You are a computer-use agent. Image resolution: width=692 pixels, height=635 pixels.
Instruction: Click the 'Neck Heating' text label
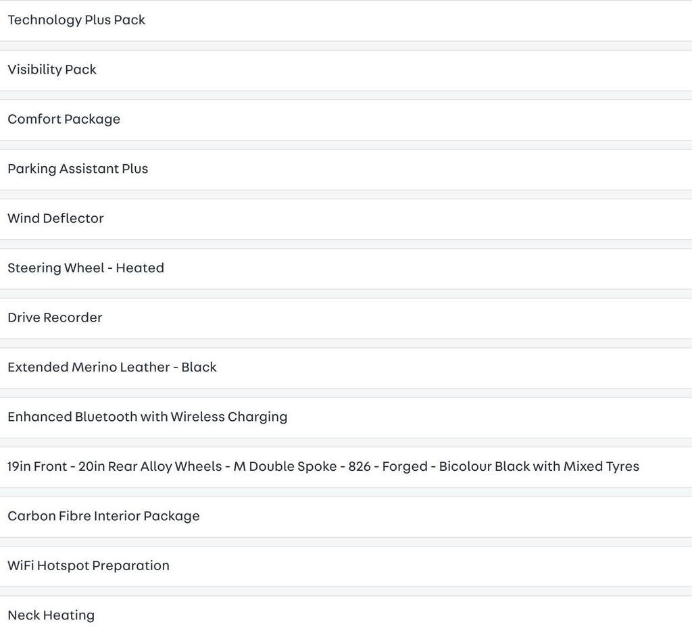51,615
